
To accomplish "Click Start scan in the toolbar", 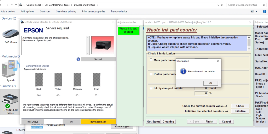I will point(45,11).
